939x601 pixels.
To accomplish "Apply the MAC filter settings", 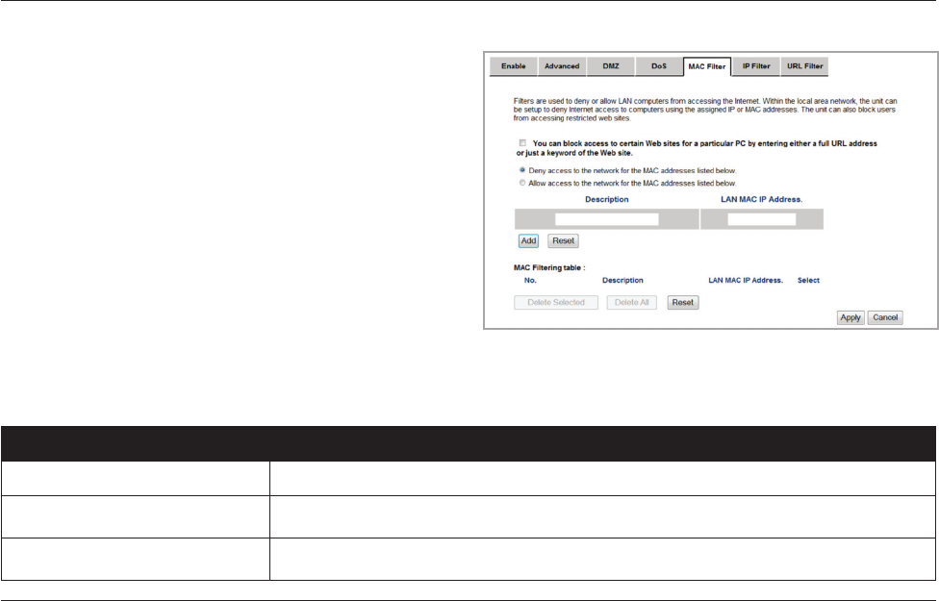I will tap(850, 317).
